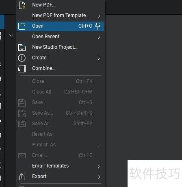182x187 pixels.
Task: Expand the Open Recent submenu arrow
Action: tap(99, 37)
